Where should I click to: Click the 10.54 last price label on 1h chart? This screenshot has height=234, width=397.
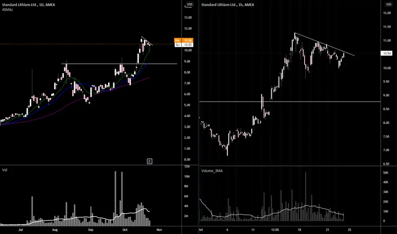(x=387, y=53)
